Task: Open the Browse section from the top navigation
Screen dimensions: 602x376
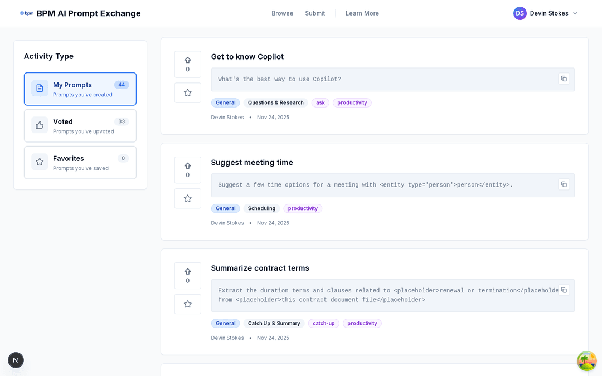Action: click(282, 13)
